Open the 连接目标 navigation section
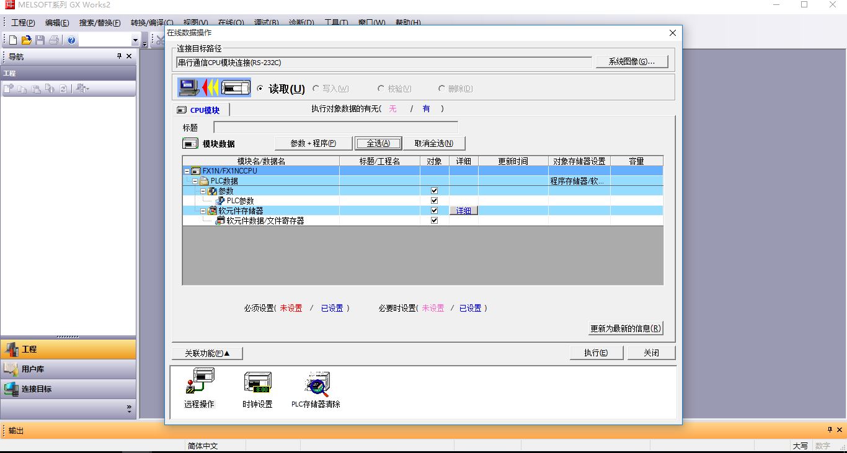The width and height of the screenshot is (847, 453). pos(68,389)
